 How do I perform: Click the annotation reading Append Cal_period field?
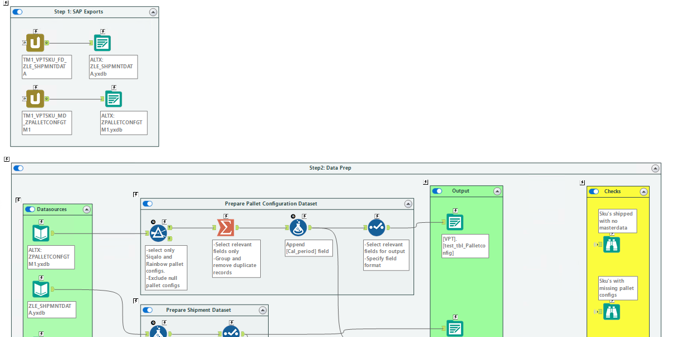pos(308,247)
